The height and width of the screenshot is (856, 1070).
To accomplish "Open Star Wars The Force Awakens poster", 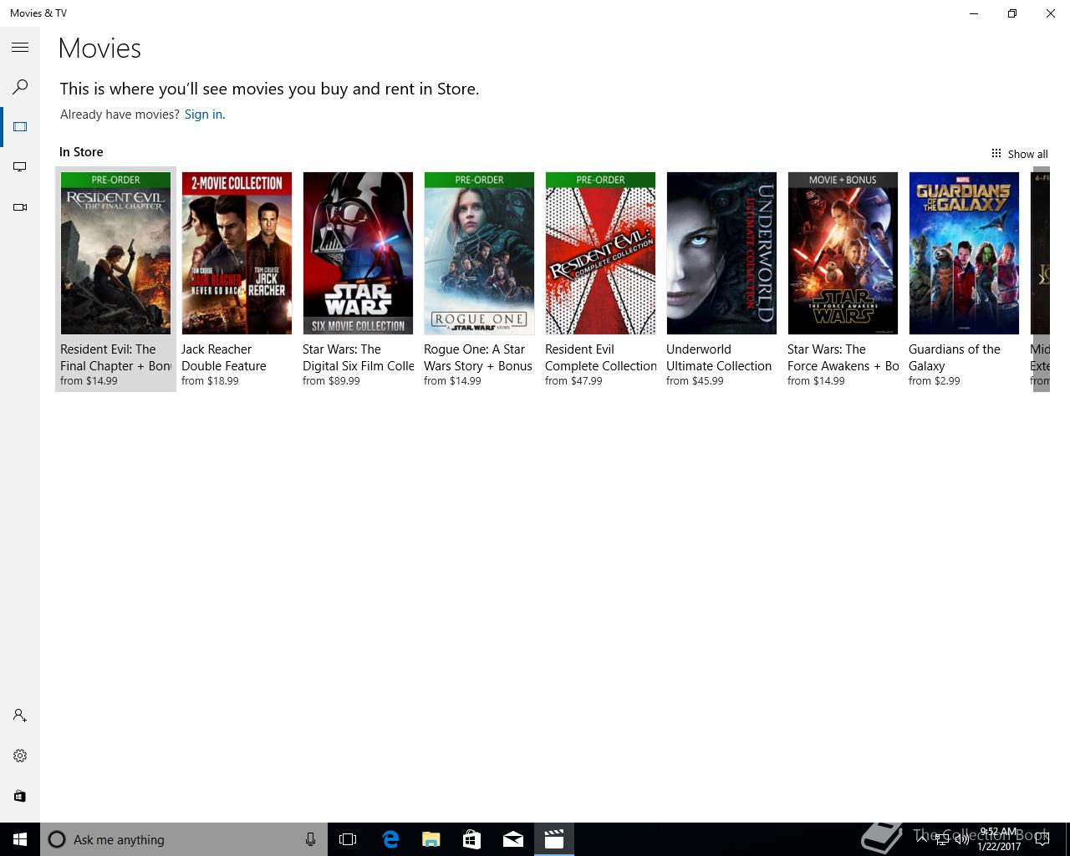I will [x=843, y=253].
